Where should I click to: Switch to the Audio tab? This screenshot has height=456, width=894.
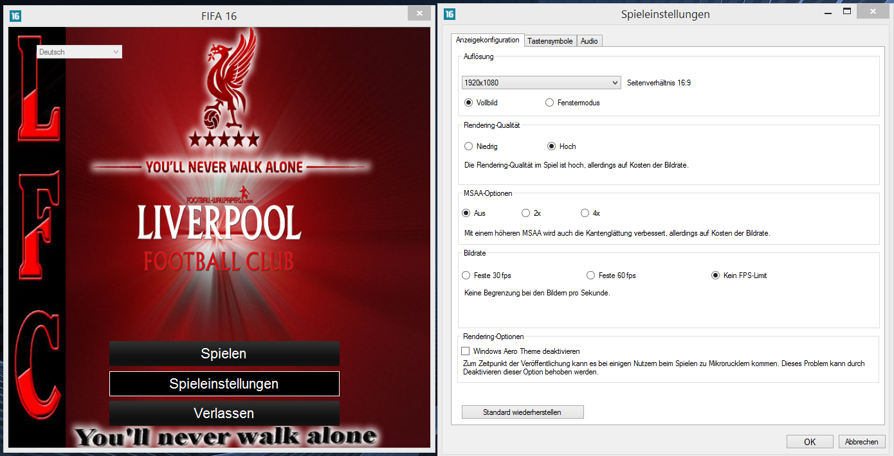(x=589, y=41)
